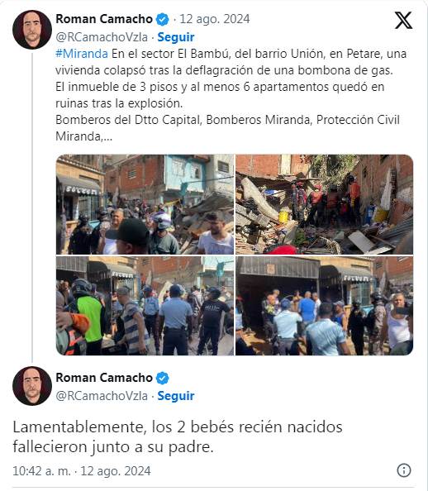Open bottom-right storefront crowd photo
Viewport: 428px width, 491px height.
coord(325,306)
